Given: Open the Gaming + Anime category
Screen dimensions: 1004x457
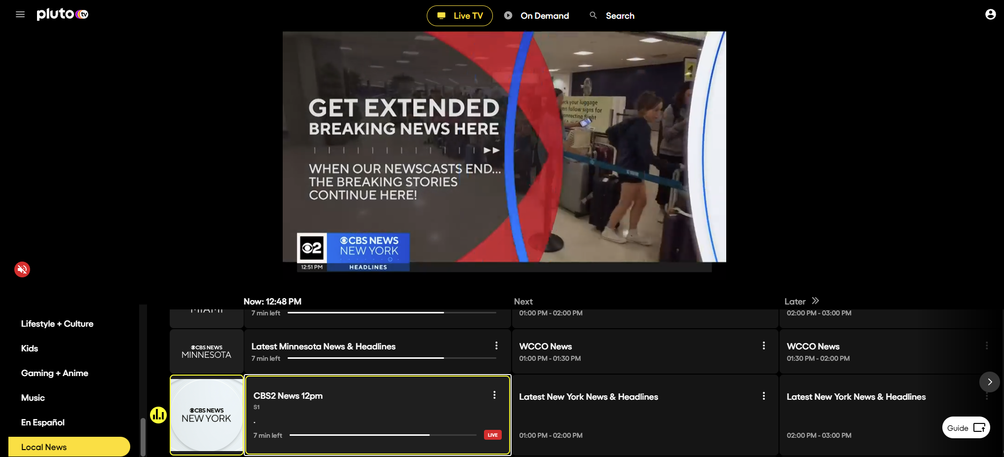Looking at the screenshot, I should click(x=55, y=373).
